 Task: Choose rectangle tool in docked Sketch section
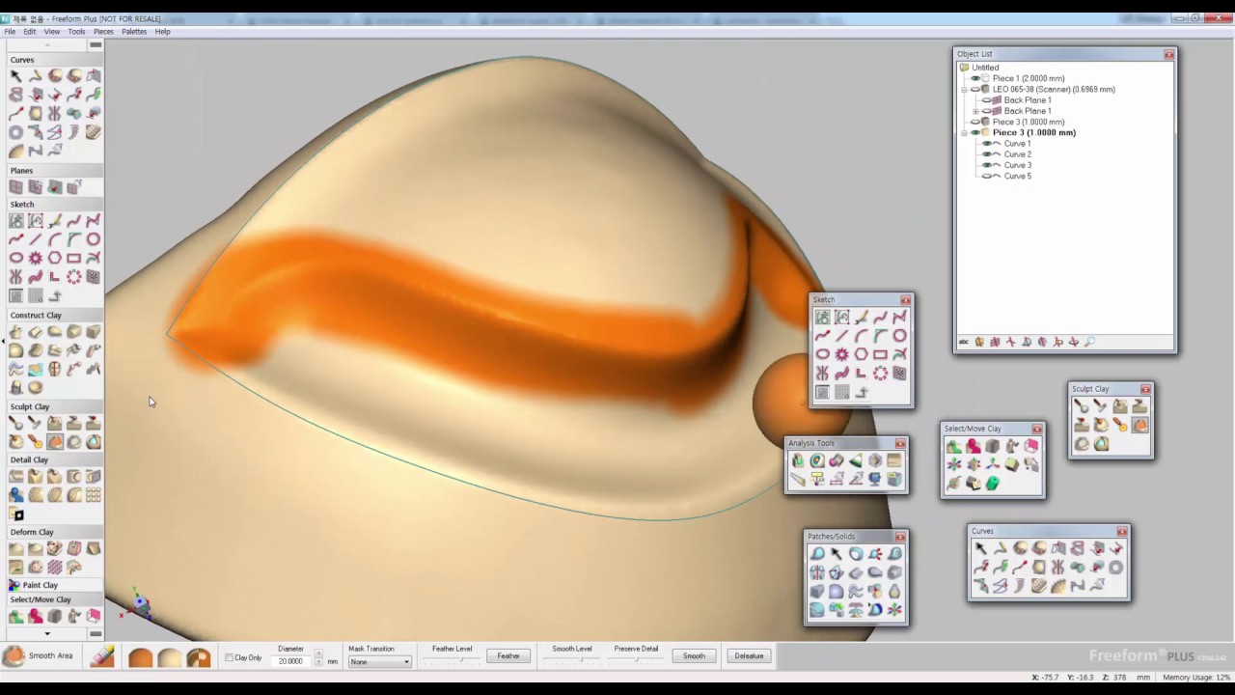pos(74,258)
